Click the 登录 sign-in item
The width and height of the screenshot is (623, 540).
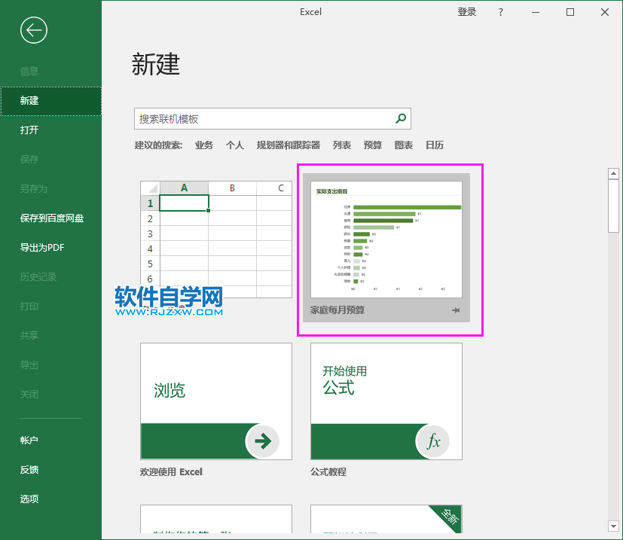click(466, 12)
